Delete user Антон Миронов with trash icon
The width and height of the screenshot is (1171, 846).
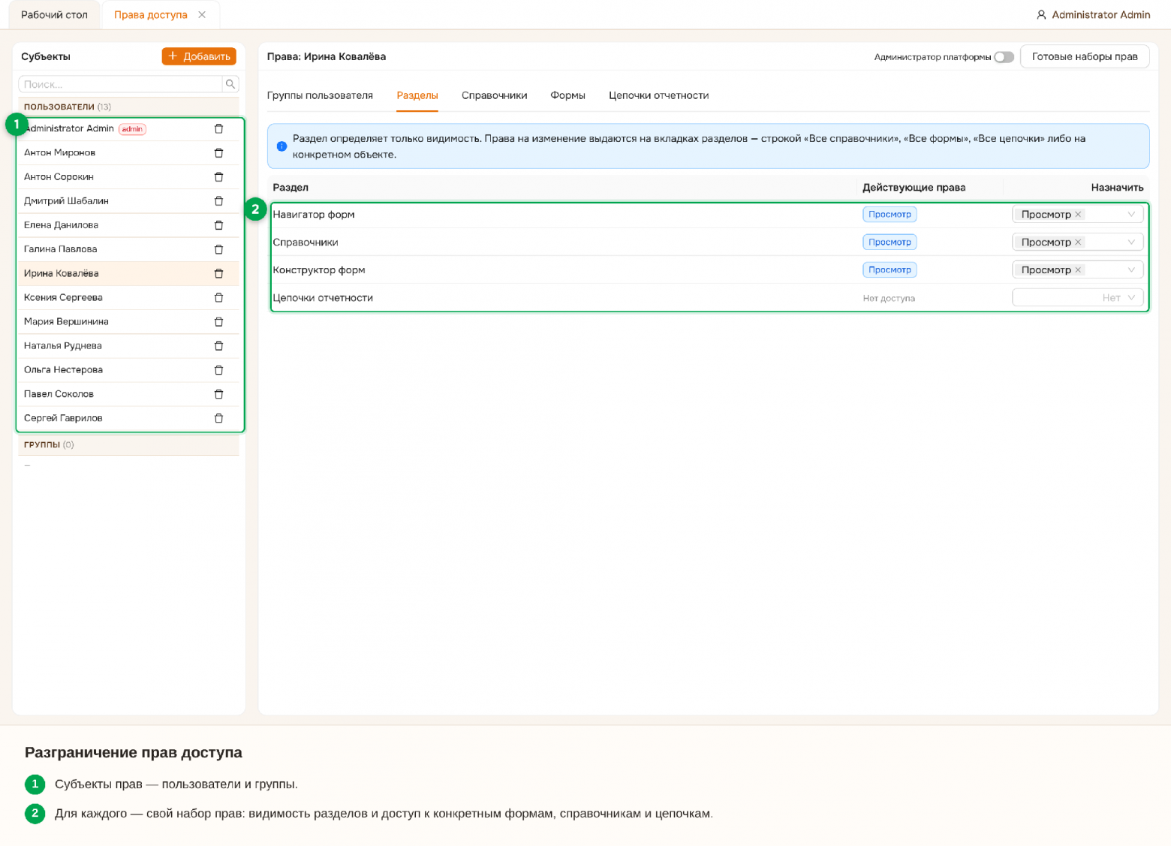click(218, 153)
